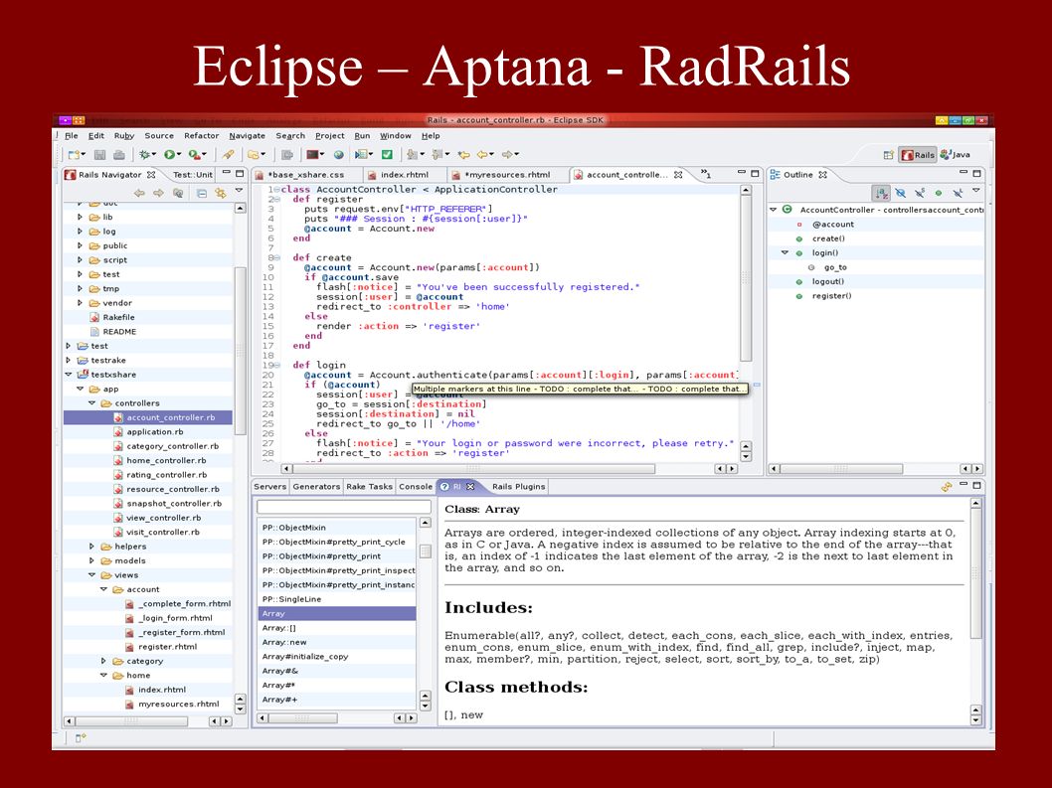Image resolution: width=1052 pixels, height=788 pixels.
Task: Open the web browser globe icon
Action: click(339, 155)
